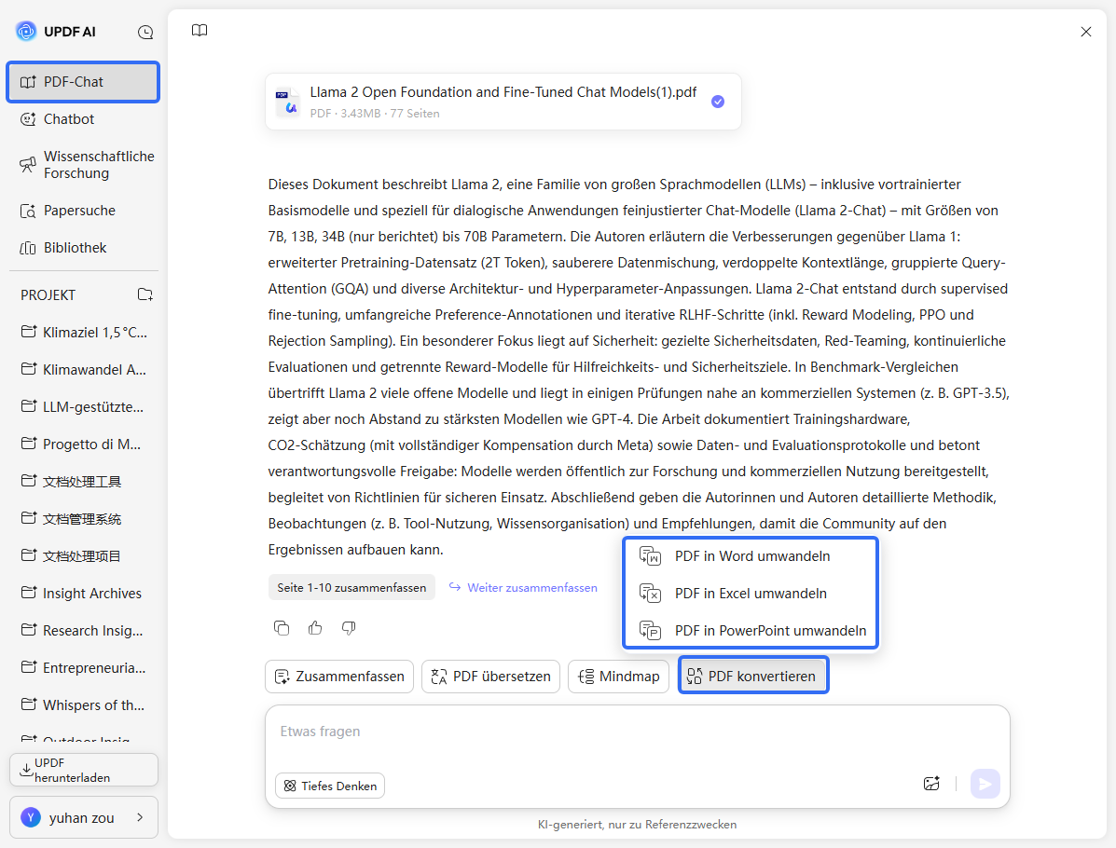
Task: Send the message with the arrow icon
Action: tap(985, 784)
